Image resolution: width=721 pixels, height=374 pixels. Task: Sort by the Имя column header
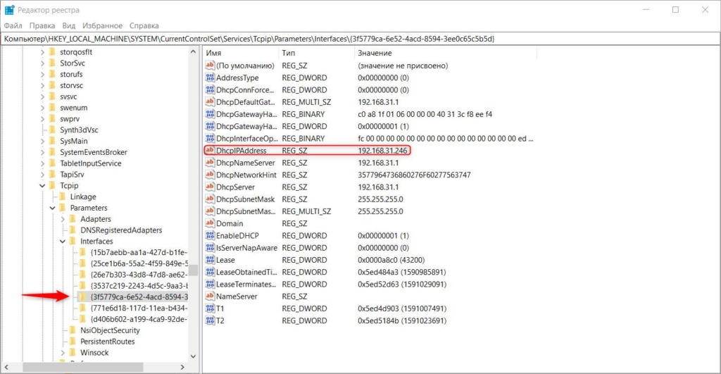pos(239,53)
